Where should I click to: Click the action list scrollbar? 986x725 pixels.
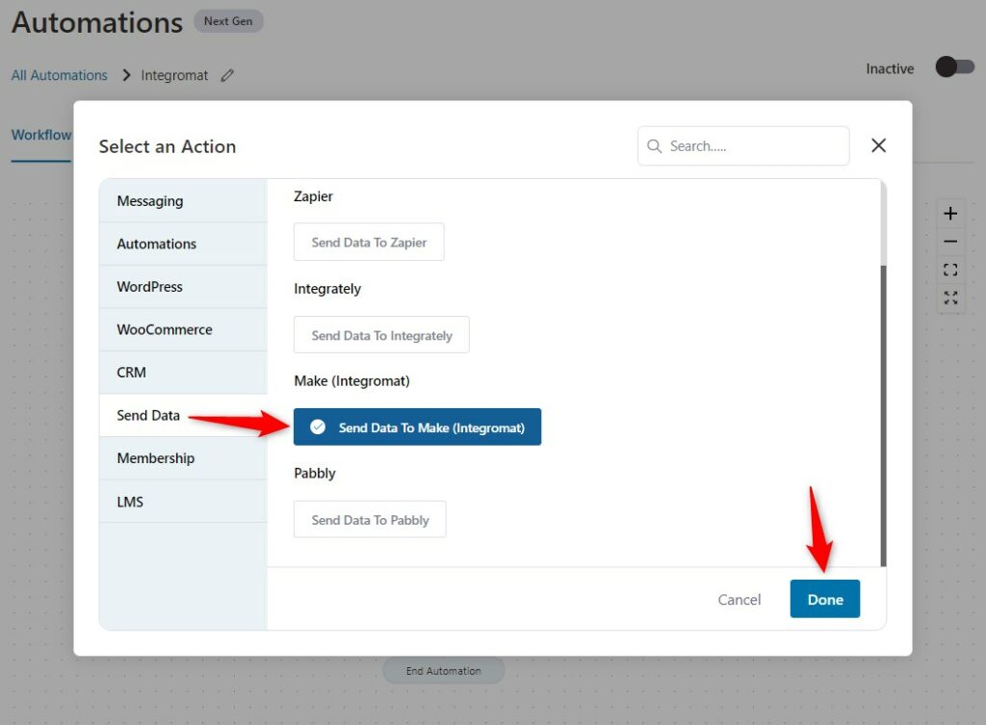click(883, 415)
